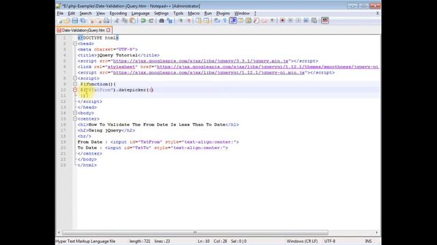This screenshot has height=245, width=437.
Task: Click the Replace toolbar icon
Action: click(x=169, y=20)
